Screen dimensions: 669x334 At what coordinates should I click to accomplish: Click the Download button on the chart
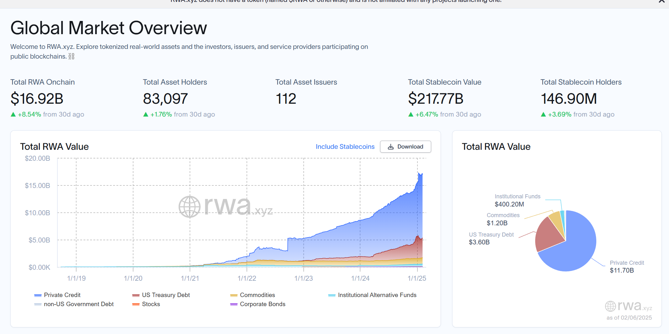click(x=405, y=147)
